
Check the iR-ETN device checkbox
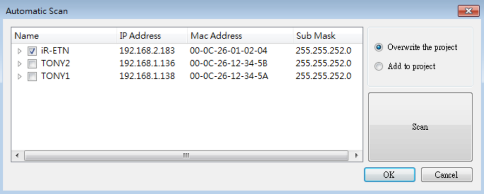(32, 51)
